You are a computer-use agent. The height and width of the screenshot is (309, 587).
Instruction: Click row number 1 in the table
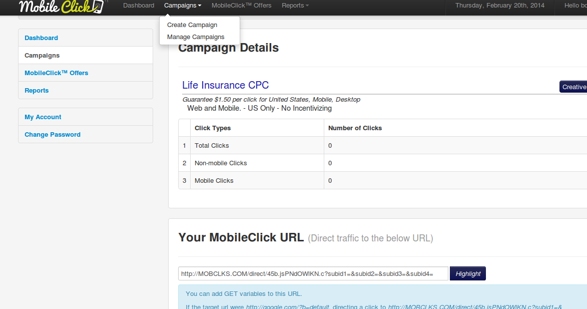(x=184, y=146)
